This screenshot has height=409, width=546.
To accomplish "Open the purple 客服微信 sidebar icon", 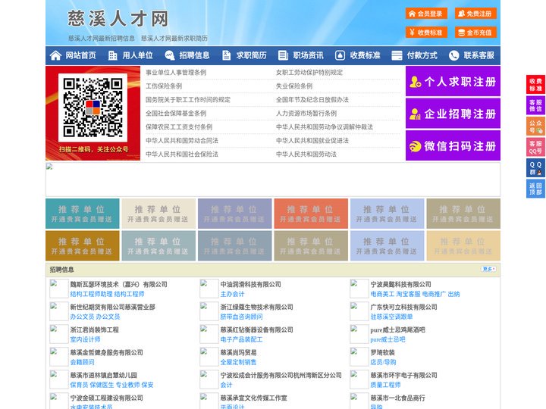I will (x=535, y=105).
